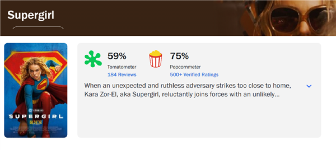The height and width of the screenshot is (150, 336).
Task: Click the DC Studios logo on poster
Action: pos(36,110)
